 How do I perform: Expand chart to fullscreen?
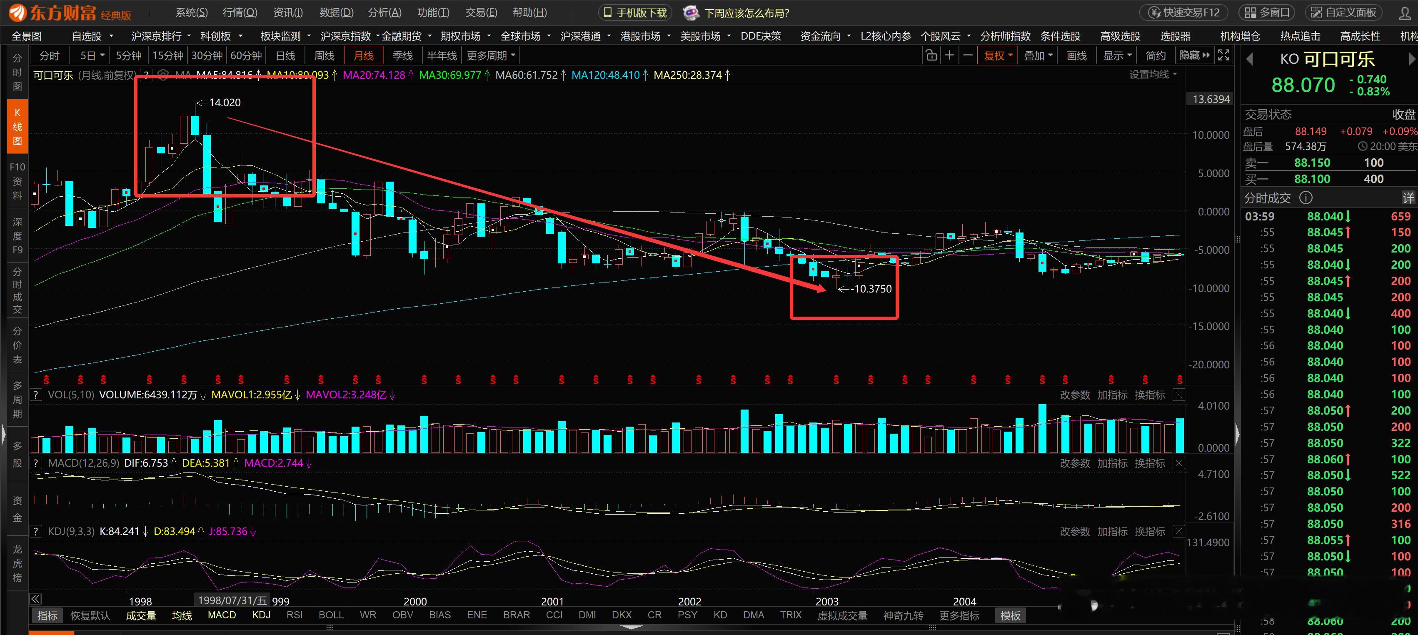[1224, 55]
